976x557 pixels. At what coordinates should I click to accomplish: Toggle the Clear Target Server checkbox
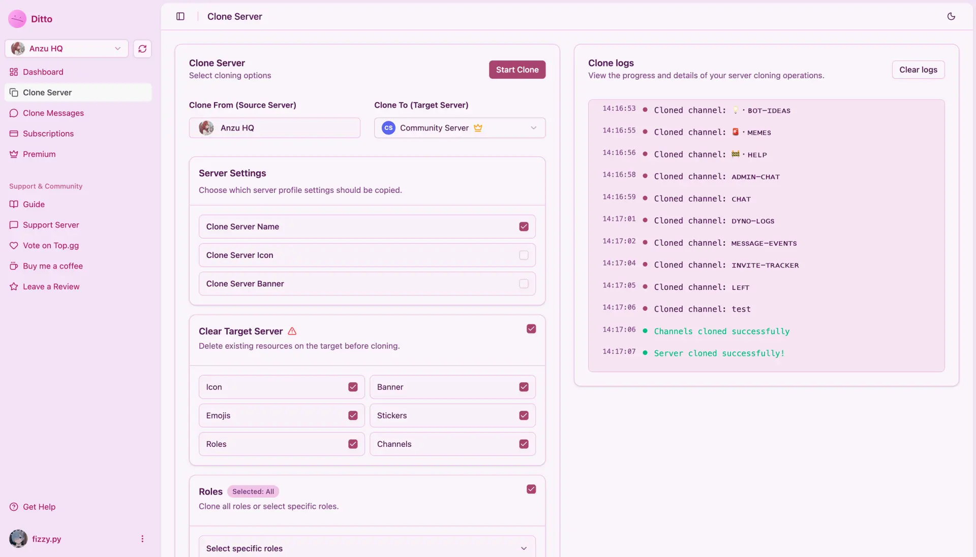click(531, 329)
